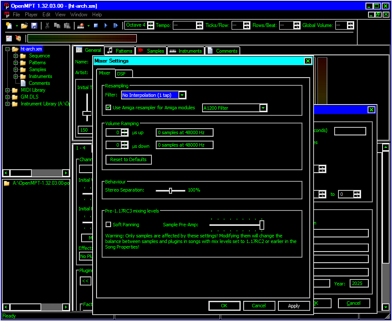
Task: Collapse the ht-arch.xm tree node
Action: (7, 49)
